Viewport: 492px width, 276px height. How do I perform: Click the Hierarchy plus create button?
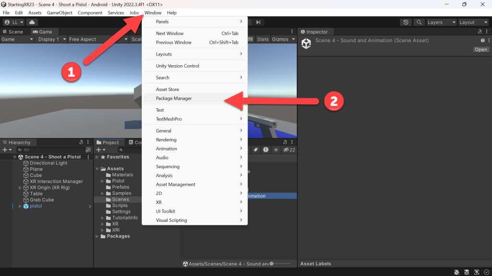(7, 150)
